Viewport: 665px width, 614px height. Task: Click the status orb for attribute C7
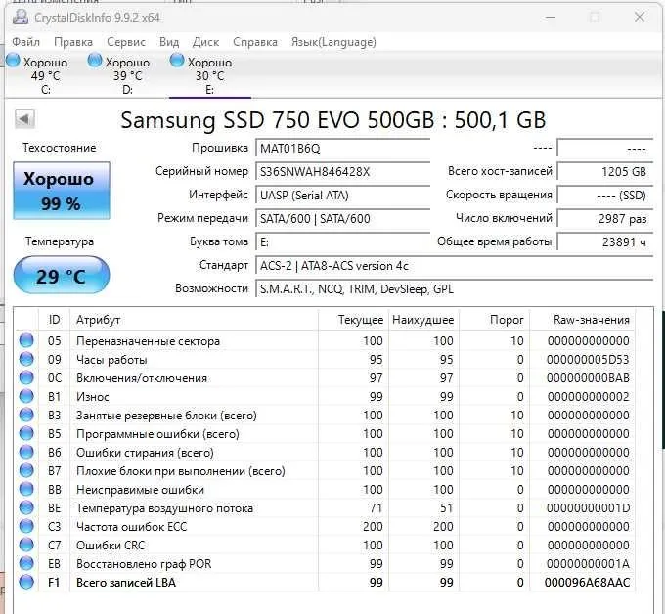tap(26, 545)
